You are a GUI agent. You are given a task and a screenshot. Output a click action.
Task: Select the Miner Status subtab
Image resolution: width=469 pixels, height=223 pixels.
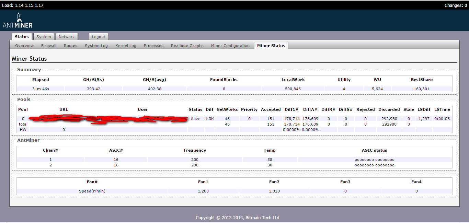(x=271, y=46)
